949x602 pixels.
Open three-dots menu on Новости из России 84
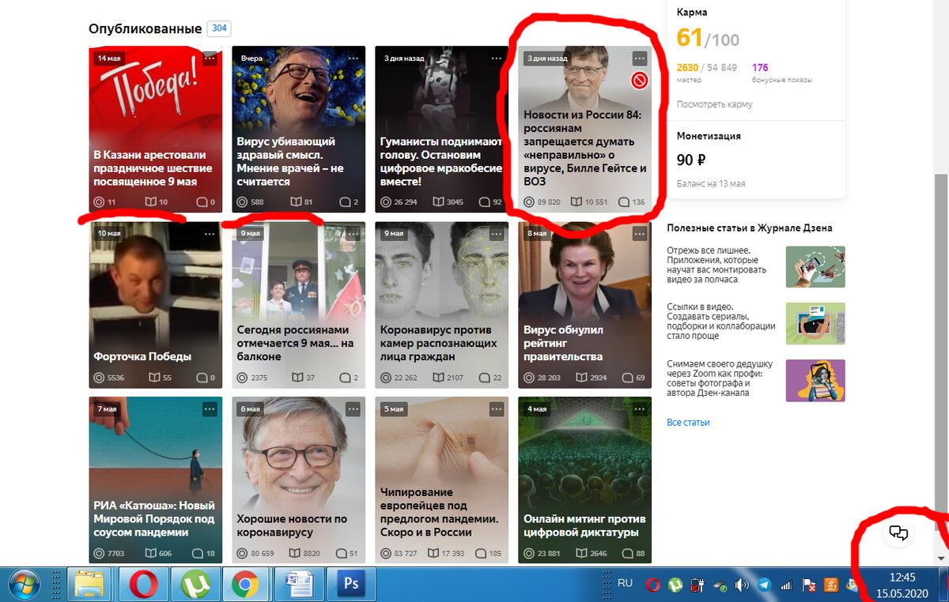point(640,58)
